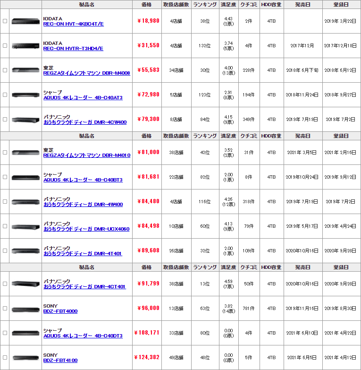Click the Sharp 4B-C40AT3 product image
Image resolution: width=361 pixels, height=370 pixels.
click(25, 95)
